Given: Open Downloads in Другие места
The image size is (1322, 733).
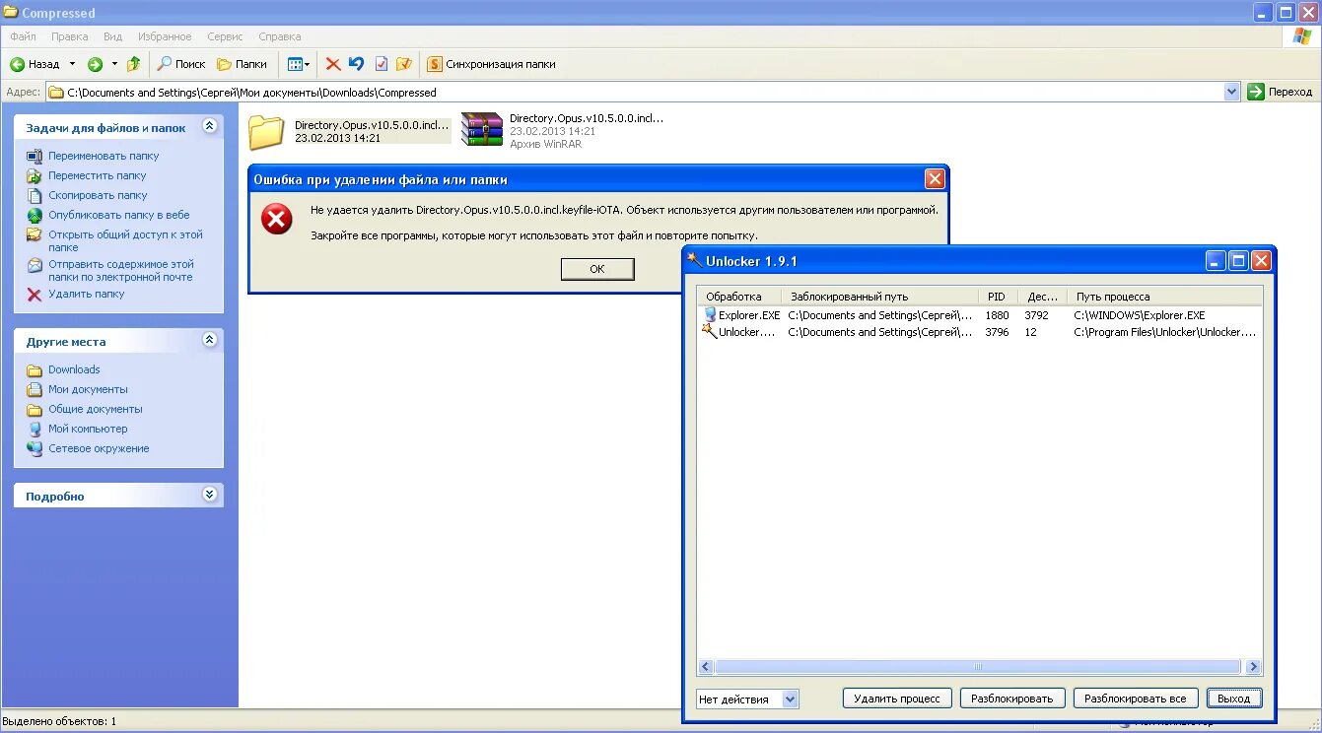Looking at the screenshot, I should (x=74, y=369).
